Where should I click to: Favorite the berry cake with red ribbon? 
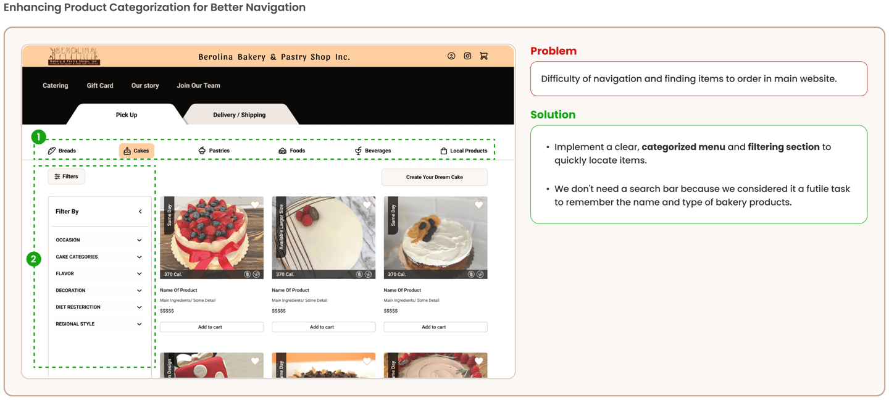click(255, 205)
